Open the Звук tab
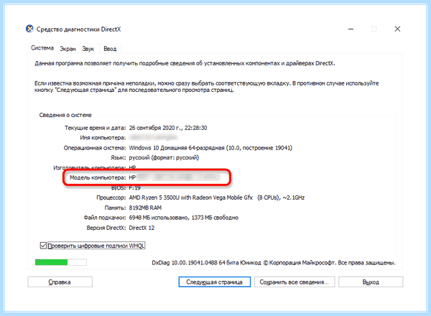The image size is (431, 316). (88, 49)
